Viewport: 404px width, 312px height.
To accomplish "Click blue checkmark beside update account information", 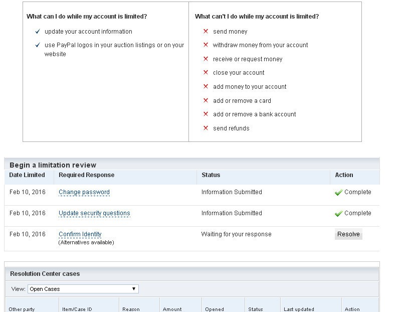I will click(37, 32).
